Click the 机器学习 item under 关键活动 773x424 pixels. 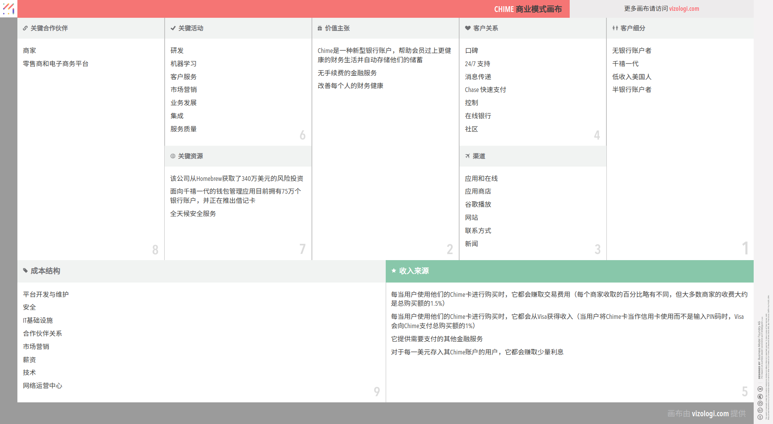coord(184,64)
